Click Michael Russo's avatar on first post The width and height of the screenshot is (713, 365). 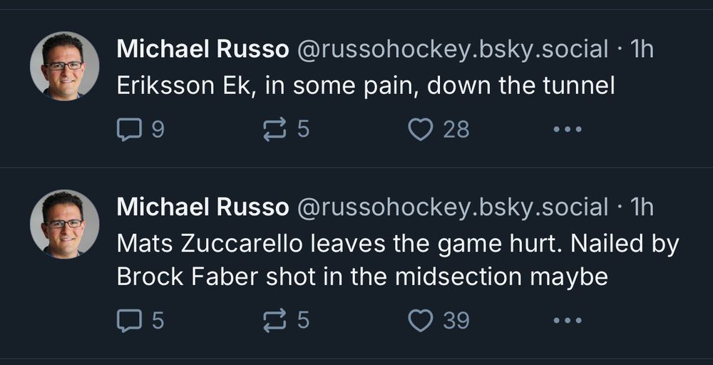point(64,66)
